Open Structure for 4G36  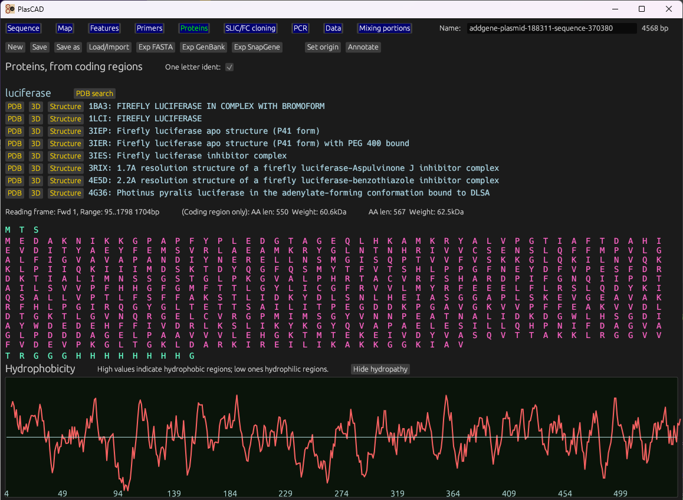coord(65,193)
